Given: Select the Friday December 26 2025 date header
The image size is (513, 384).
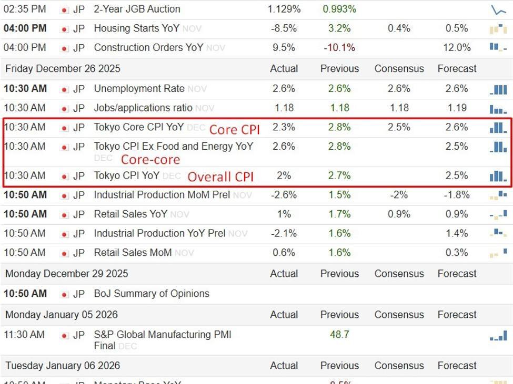Looking at the screenshot, I should coord(63,69).
